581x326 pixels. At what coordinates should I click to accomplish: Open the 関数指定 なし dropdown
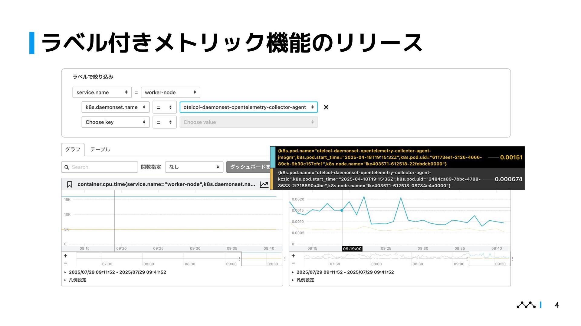pos(194,167)
